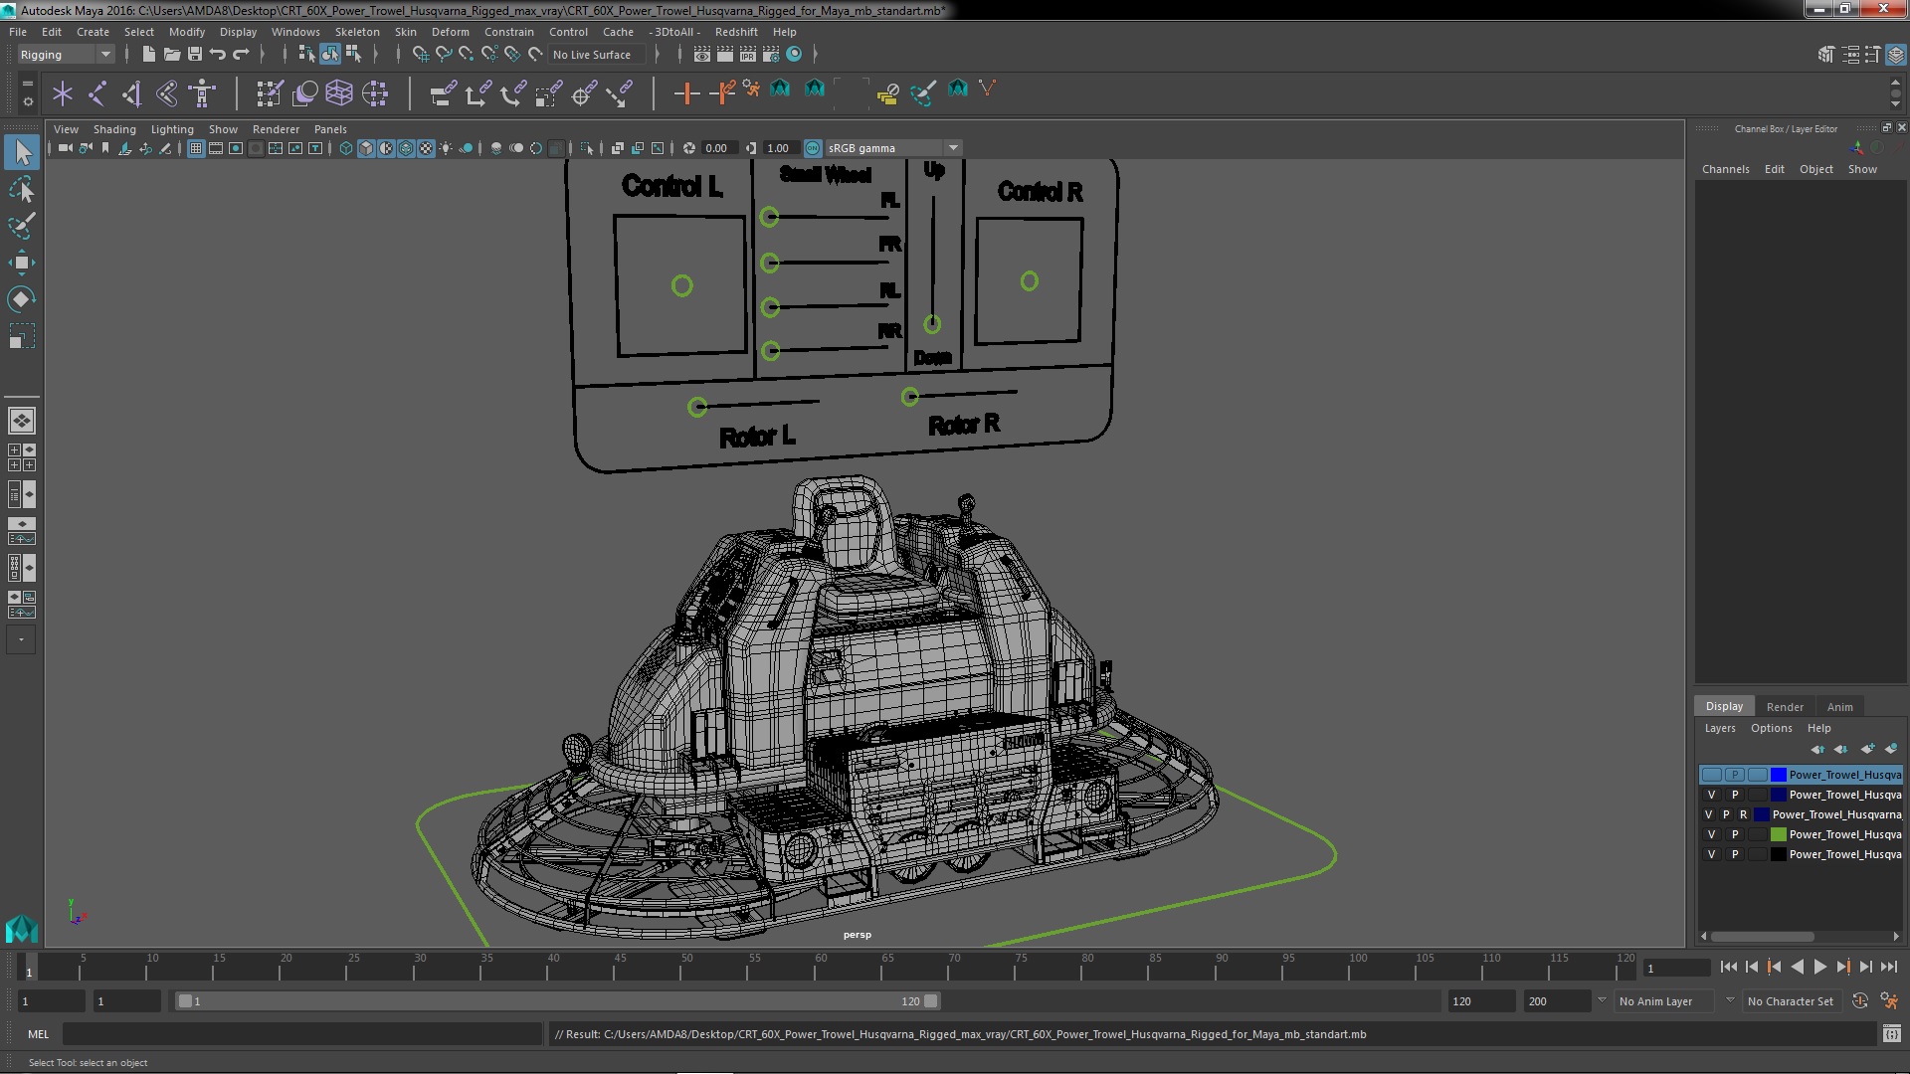
Task: Click the playback end time field showing 120
Action: click(x=1480, y=1001)
